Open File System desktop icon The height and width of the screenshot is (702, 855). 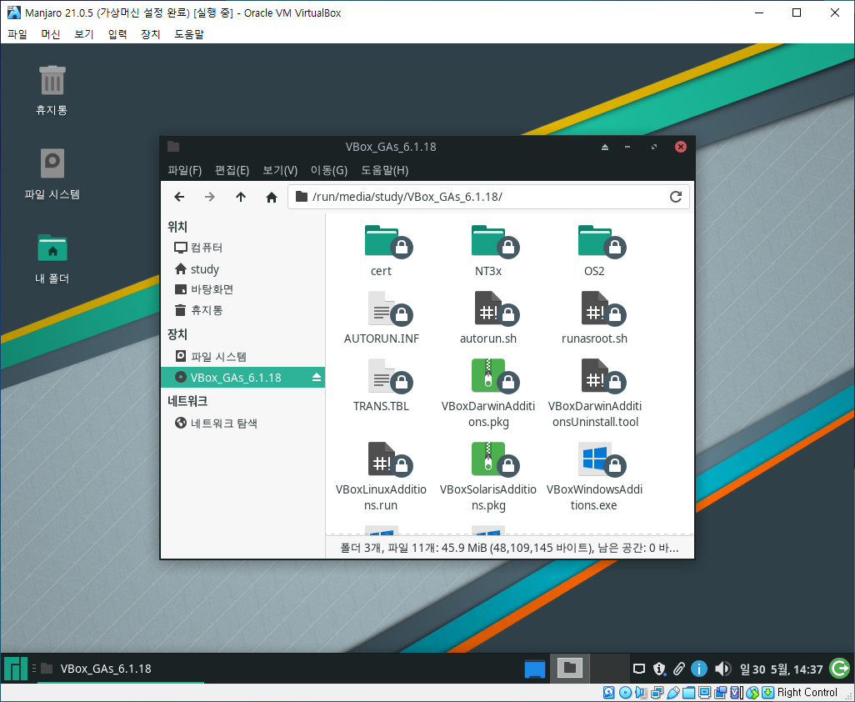pyautogui.click(x=52, y=174)
